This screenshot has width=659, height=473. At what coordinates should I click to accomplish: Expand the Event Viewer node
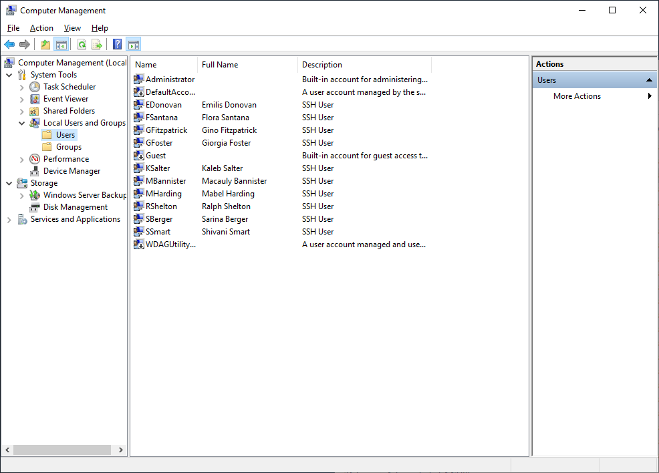point(22,100)
